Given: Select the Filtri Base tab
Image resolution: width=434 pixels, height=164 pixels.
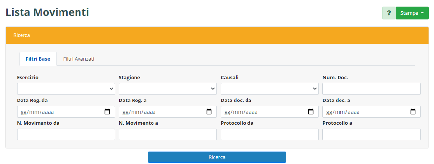Looking at the screenshot, I should click(x=38, y=59).
